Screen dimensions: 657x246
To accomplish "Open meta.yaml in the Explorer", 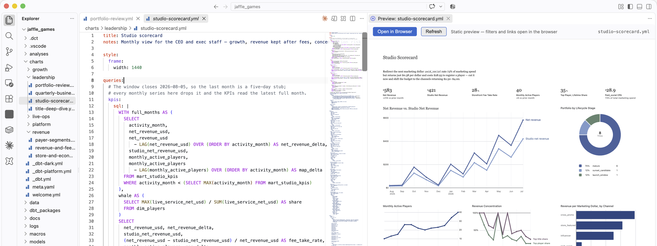I will (x=43, y=187).
